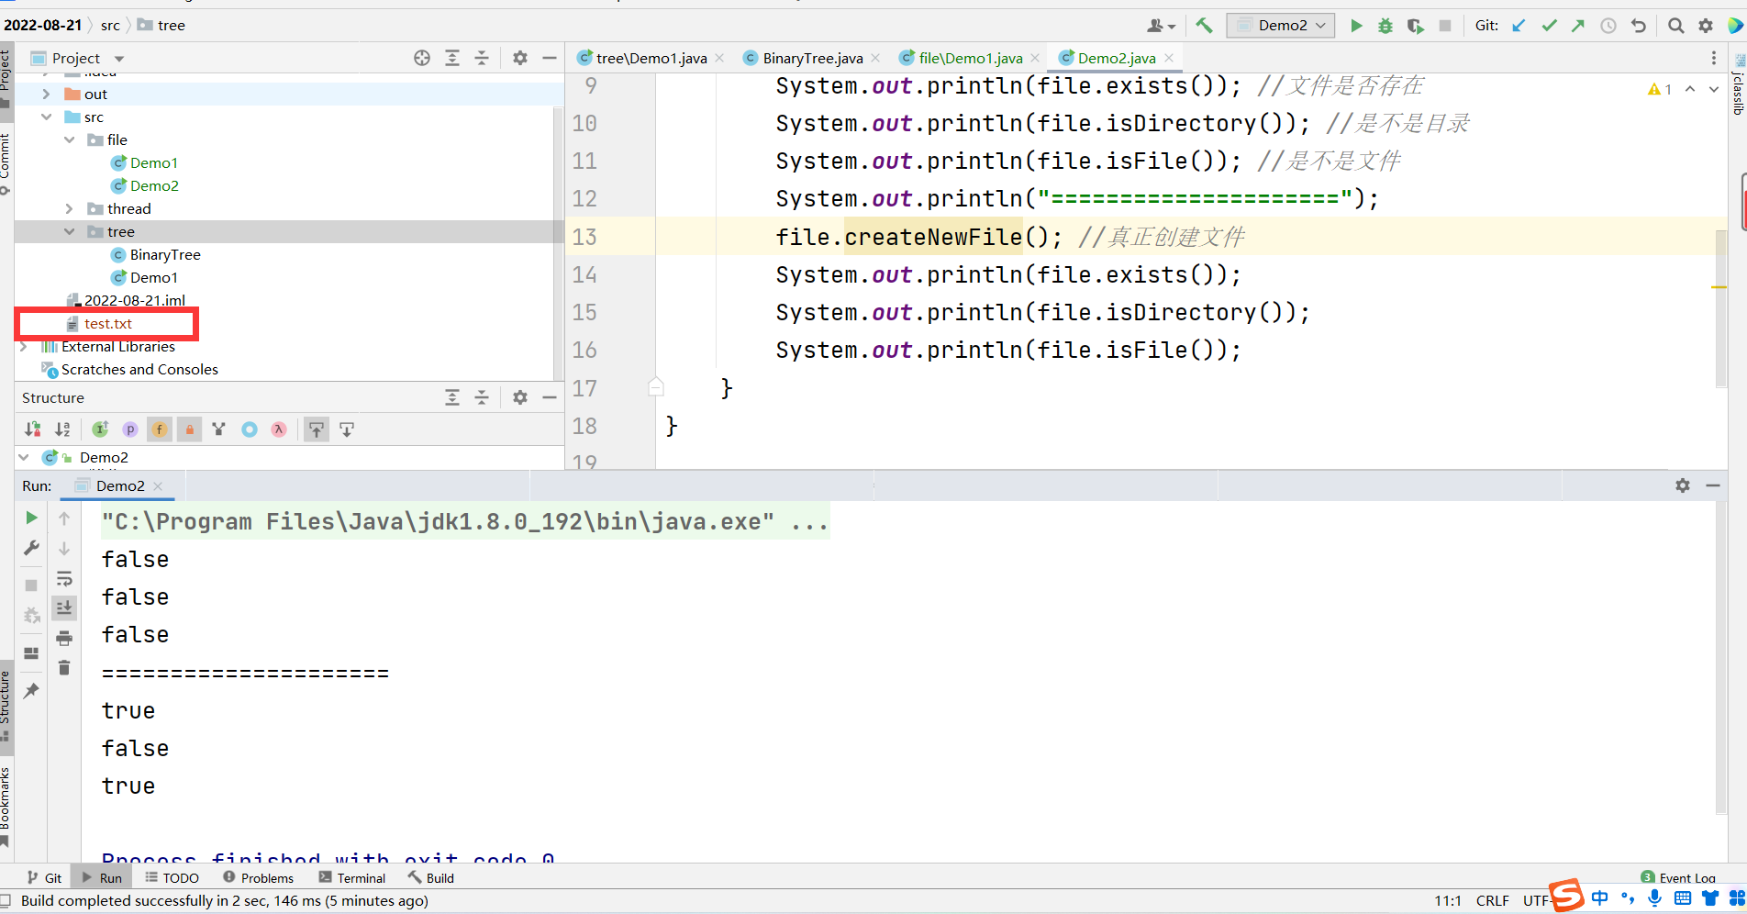Restore layout in Run panel
This screenshot has height=914, width=1747.
click(x=31, y=653)
